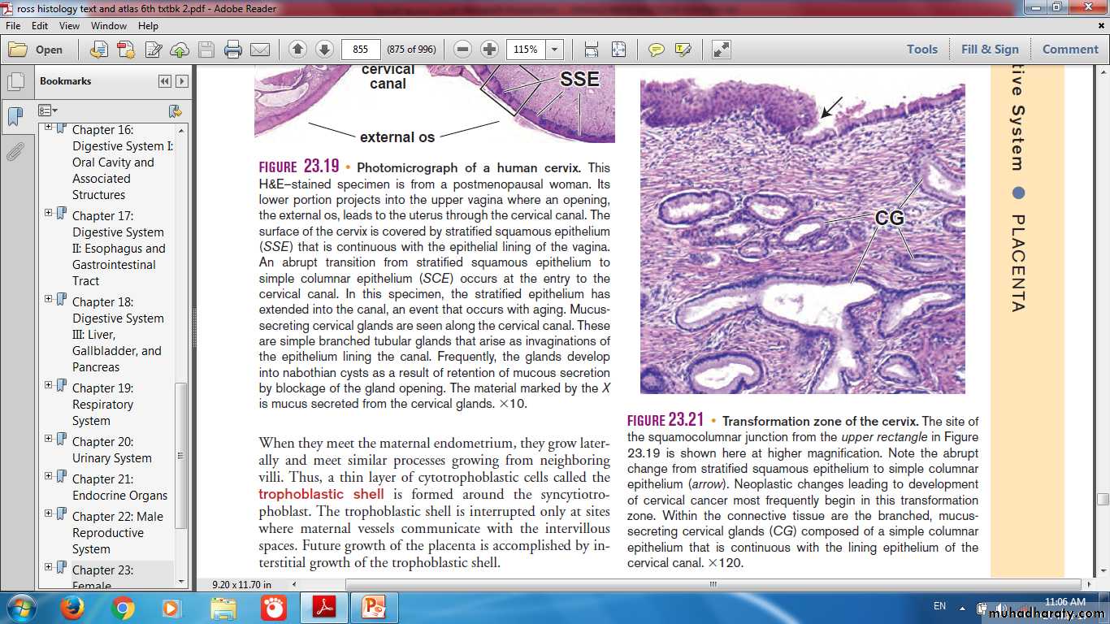Toggle the Page Thumbnails panel
Image resolution: width=1110 pixels, height=624 pixels.
tap(15, 81)
